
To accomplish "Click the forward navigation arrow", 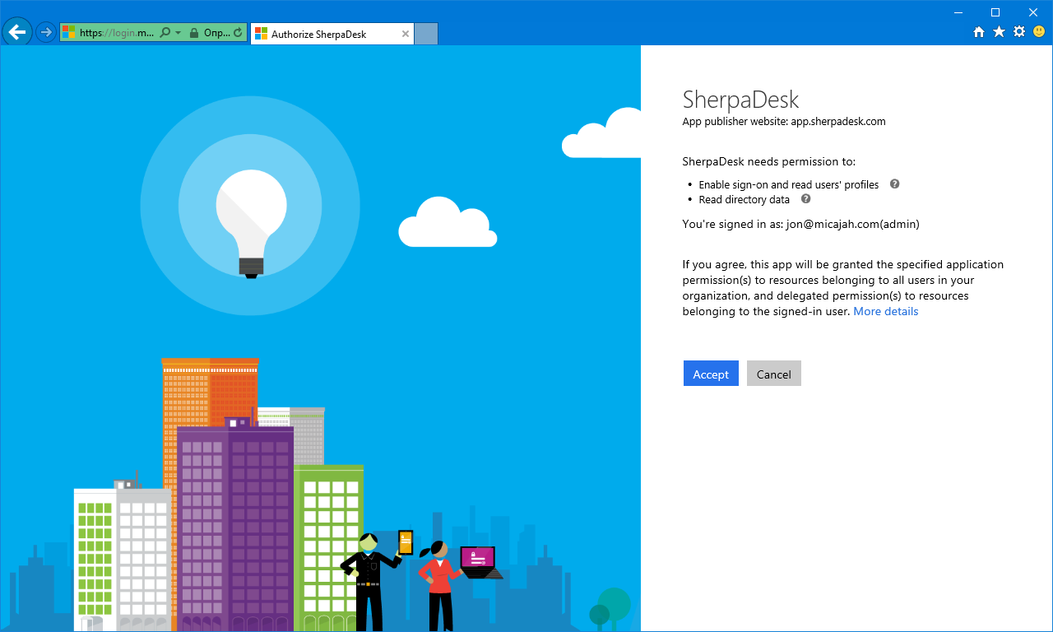I will (47, 32).
